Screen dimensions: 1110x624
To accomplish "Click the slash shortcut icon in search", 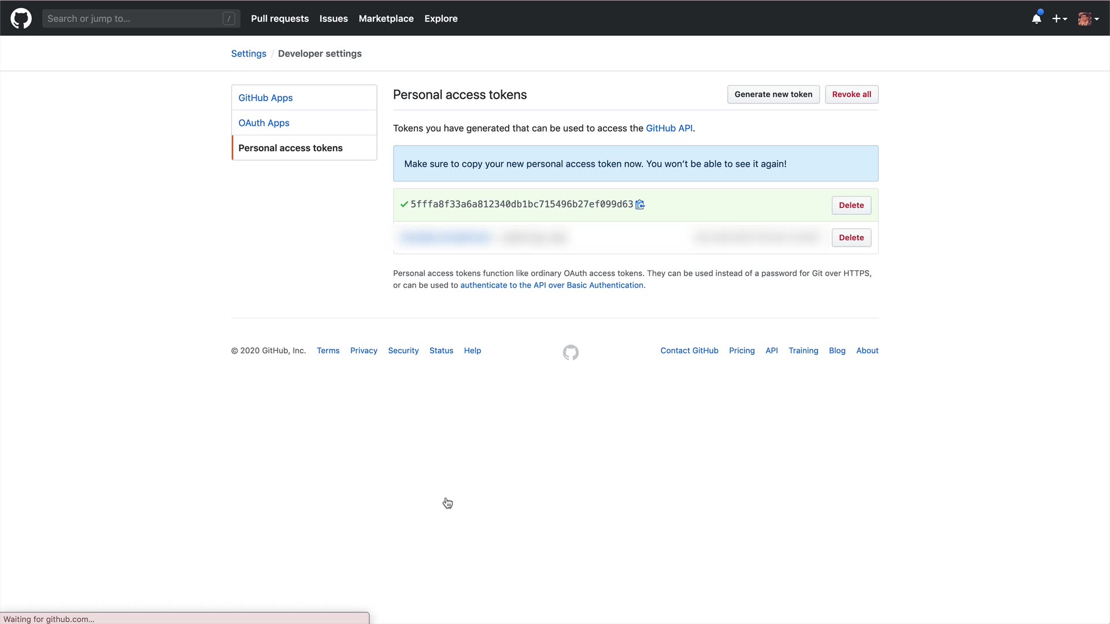I will pos(229,18).
